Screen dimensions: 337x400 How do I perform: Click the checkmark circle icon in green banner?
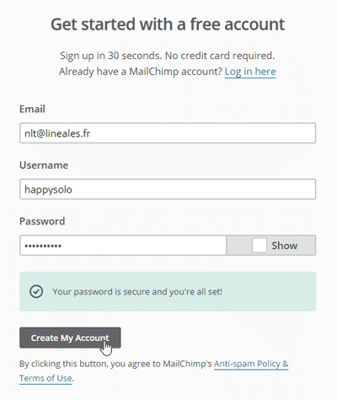(x=36, y=292)
